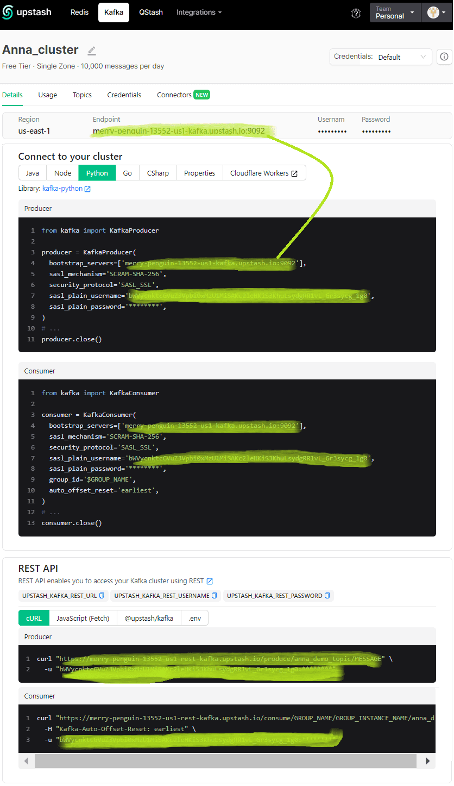Switch to the Details tab
Viewport: 454px width, 786px height.
point(12,95)
